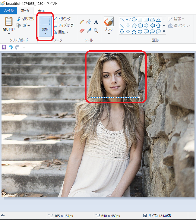Select the Right arrow shape
The width and height of the screenshot is (196, 220).
[x=146, y=26]
